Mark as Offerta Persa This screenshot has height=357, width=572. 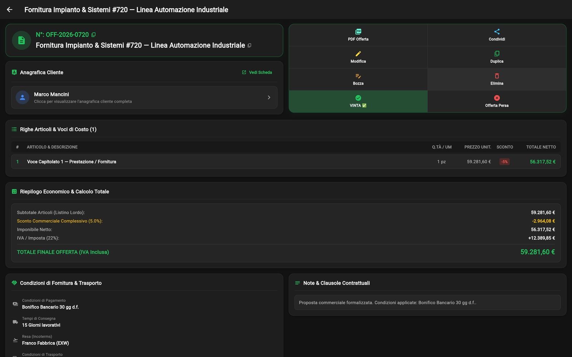(x=497, y=101)
